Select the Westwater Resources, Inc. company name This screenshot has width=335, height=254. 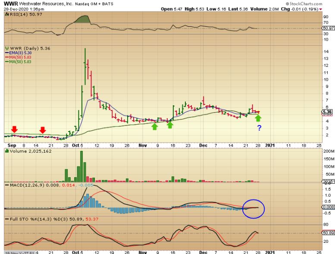(46, 4)
